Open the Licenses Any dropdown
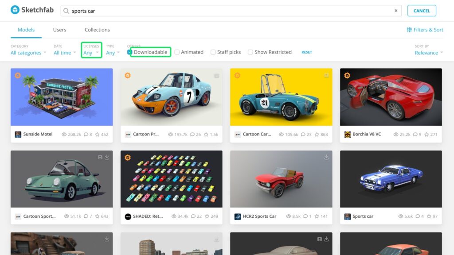Image resolution: width=454 pixels, height=255 pixels. (91, 53)
